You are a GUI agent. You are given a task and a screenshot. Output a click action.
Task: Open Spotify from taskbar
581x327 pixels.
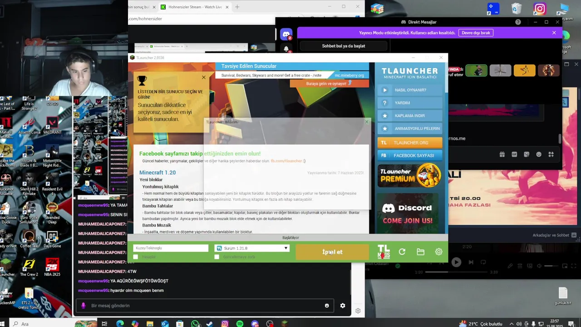[240, 324]
